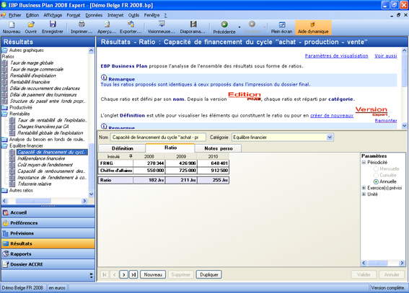409x293 pixels.
Task: Click the Paramètres panel horizontal scrollbar
Action: click(x=383, y=263)
